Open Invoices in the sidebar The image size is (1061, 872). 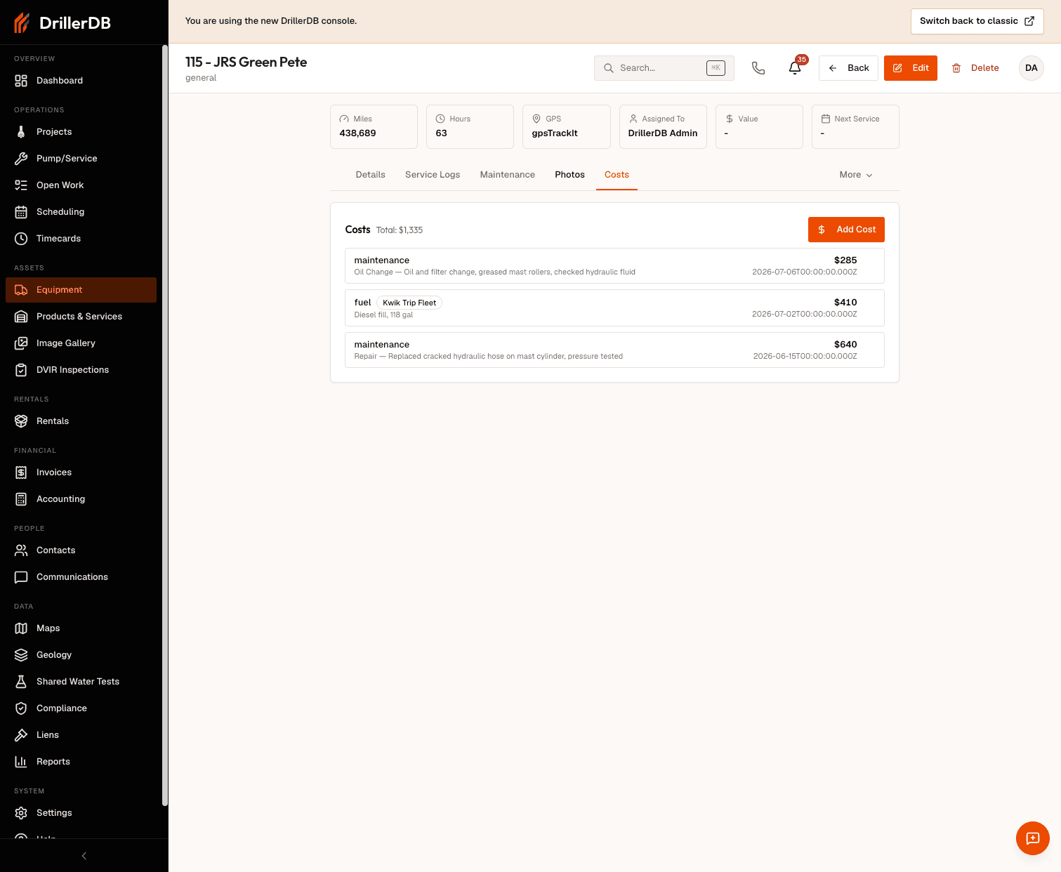pyautogui.click(x=81, y=473)
